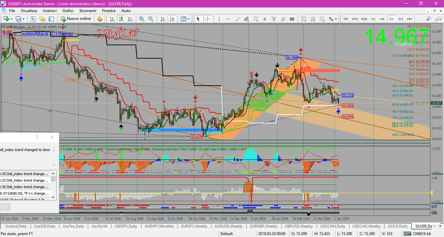Switch to the EURJPY,Weekly chart tab
This screenshot has width=444, height=237.
coord(194,226)
